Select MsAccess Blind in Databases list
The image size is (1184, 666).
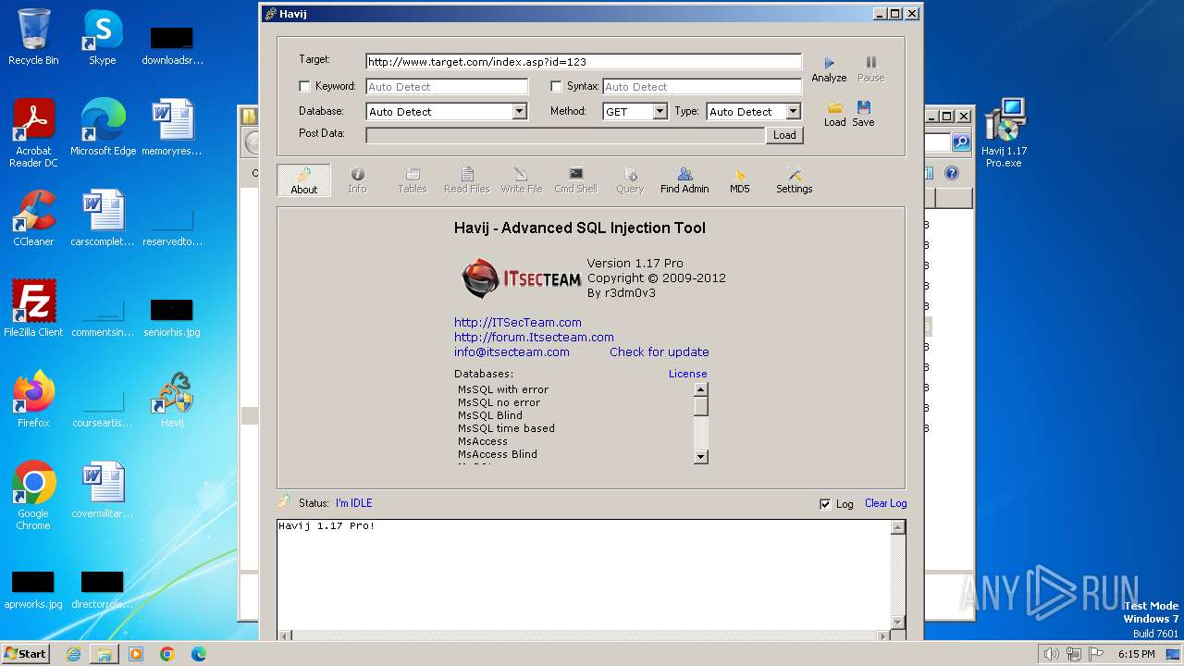click(498, 454)
